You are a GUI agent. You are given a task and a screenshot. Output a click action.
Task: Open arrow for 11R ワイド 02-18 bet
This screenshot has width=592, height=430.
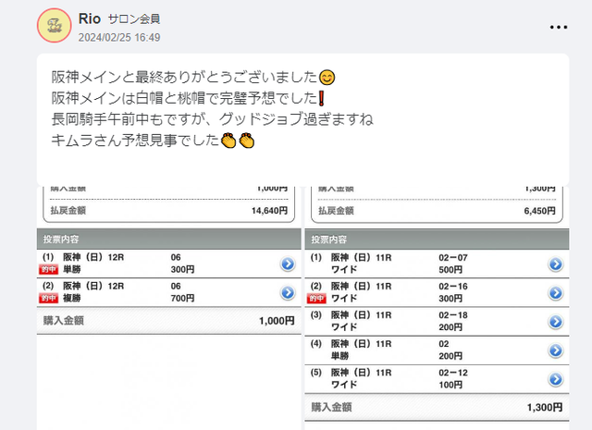click(556, 322)
